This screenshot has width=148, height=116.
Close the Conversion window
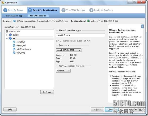(141, 2)
